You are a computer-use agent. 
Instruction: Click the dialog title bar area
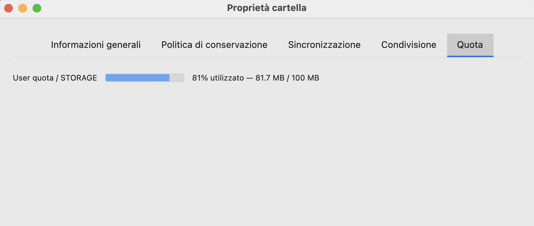[142, 7]
